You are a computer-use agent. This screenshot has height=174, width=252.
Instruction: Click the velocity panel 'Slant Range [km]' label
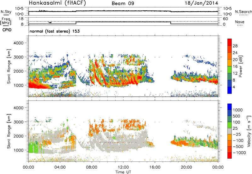tap(9, 131)
